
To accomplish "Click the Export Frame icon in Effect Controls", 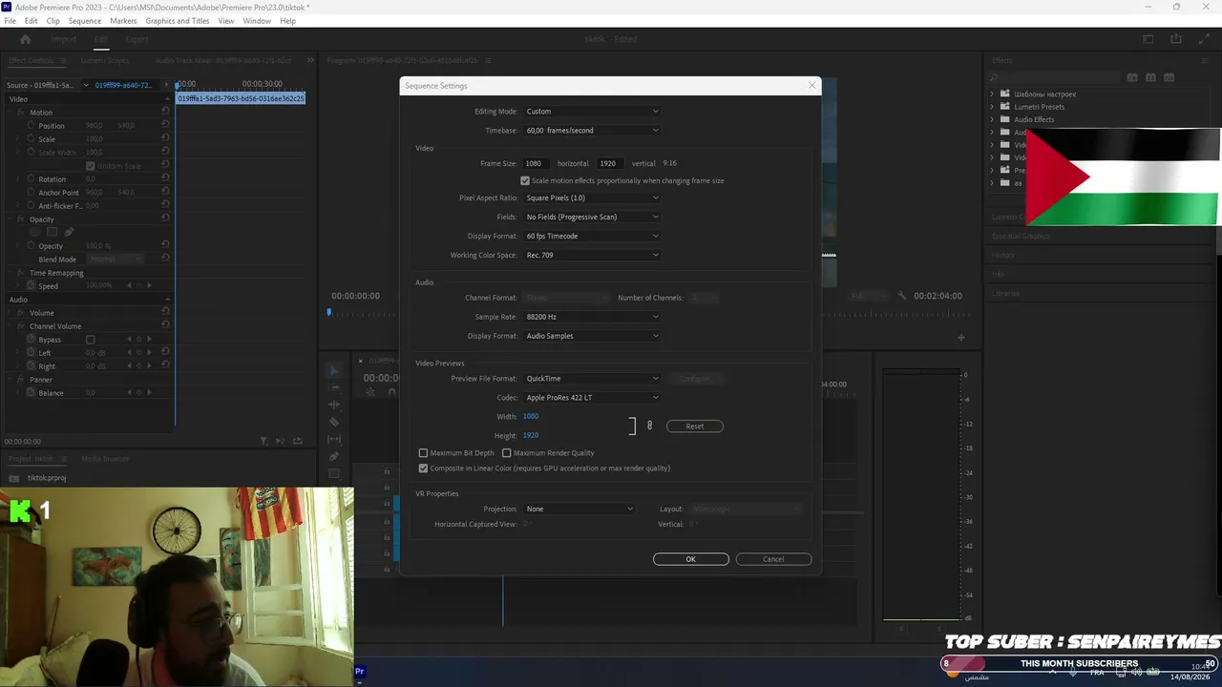I will [x=298, y=441].
